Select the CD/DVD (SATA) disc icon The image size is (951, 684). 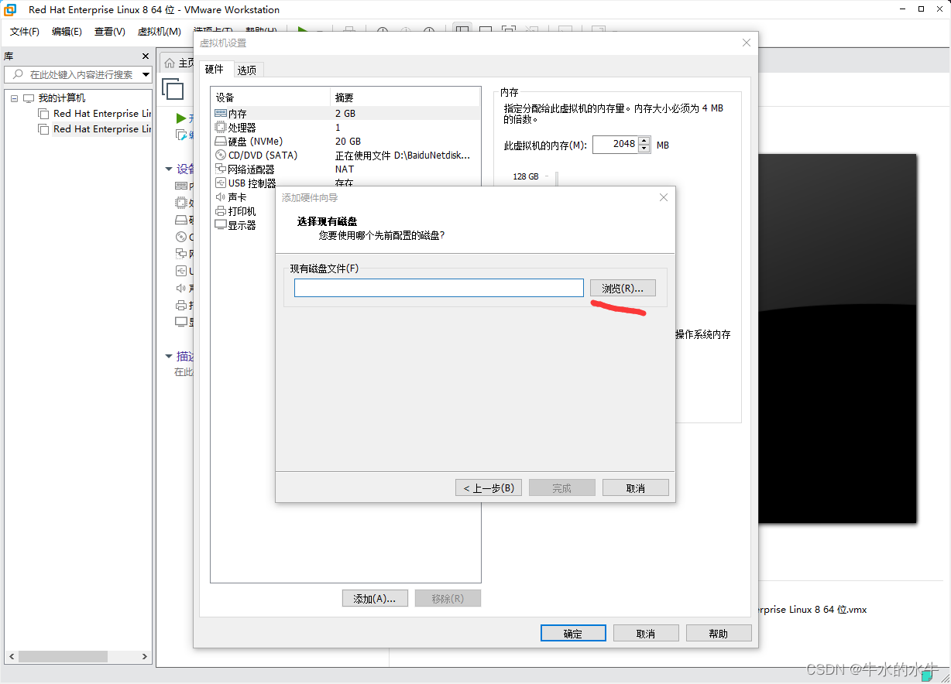pyautogui.click(x=221, y=155)
